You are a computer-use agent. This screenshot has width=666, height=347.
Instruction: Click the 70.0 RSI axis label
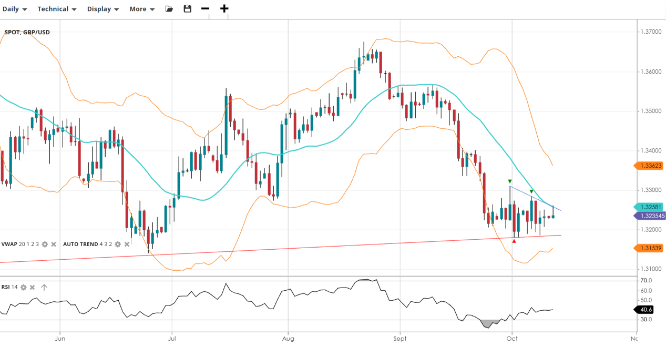pyautogui.click(x=646, y=281)
